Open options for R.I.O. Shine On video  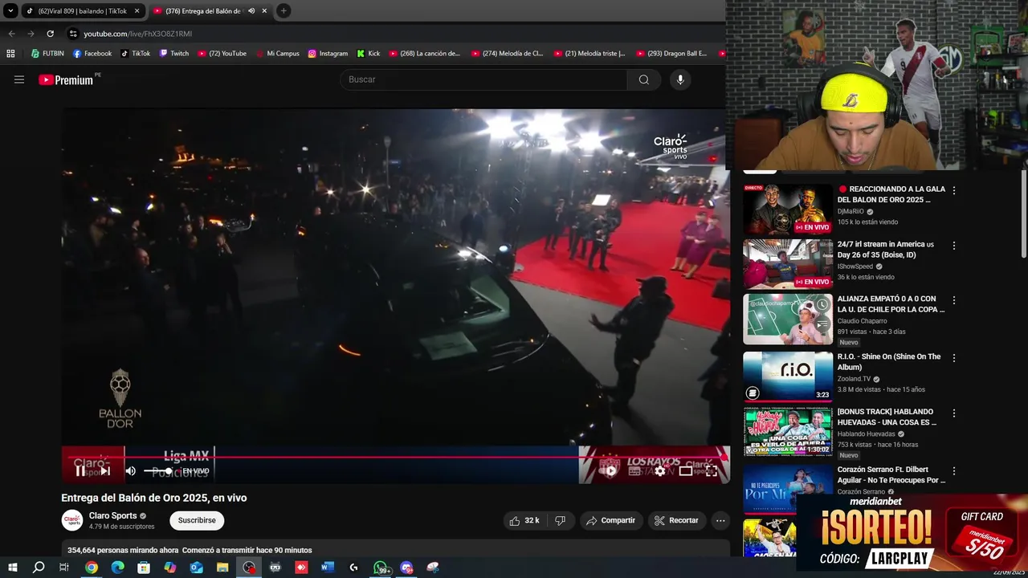point(954,357)
